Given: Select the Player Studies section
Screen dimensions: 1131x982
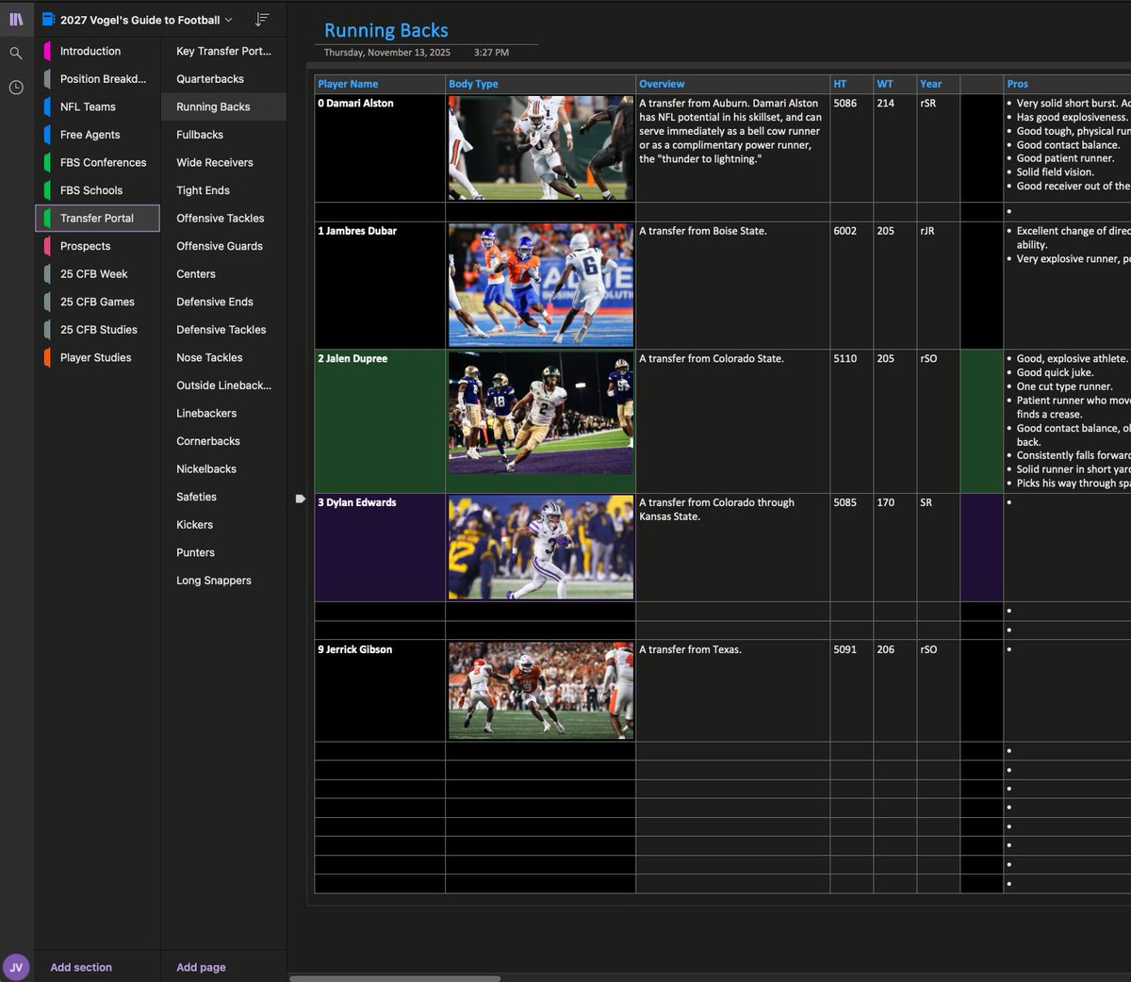Looking at the screenshot, I should pos(97,357).
